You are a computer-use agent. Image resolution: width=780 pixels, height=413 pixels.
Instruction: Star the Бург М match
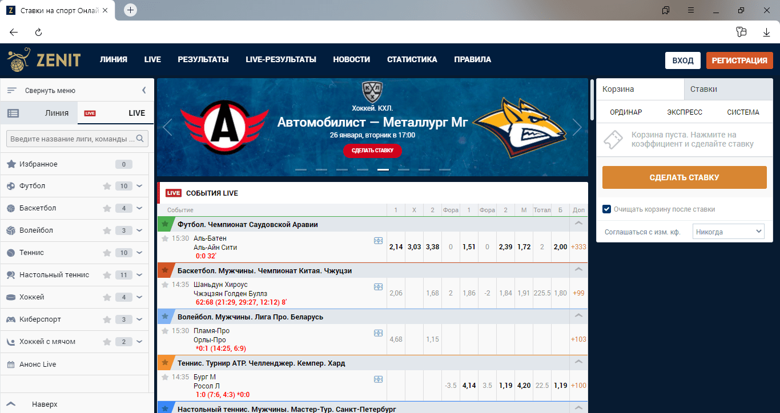165,377
